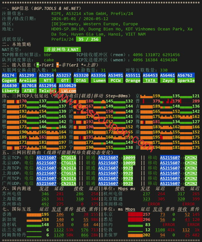Click the 深圳移动 row label
This screenshot has height=242, width=202.
(113, 204)
